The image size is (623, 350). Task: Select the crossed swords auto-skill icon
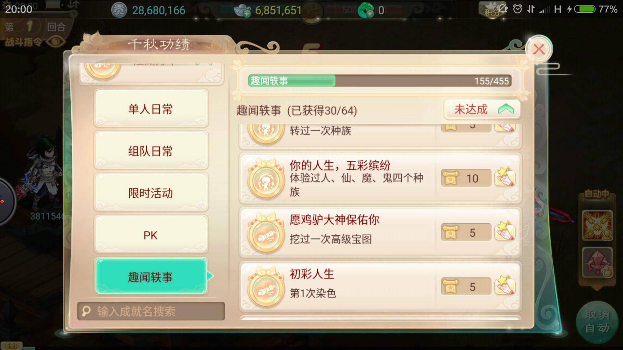(597, 226)
